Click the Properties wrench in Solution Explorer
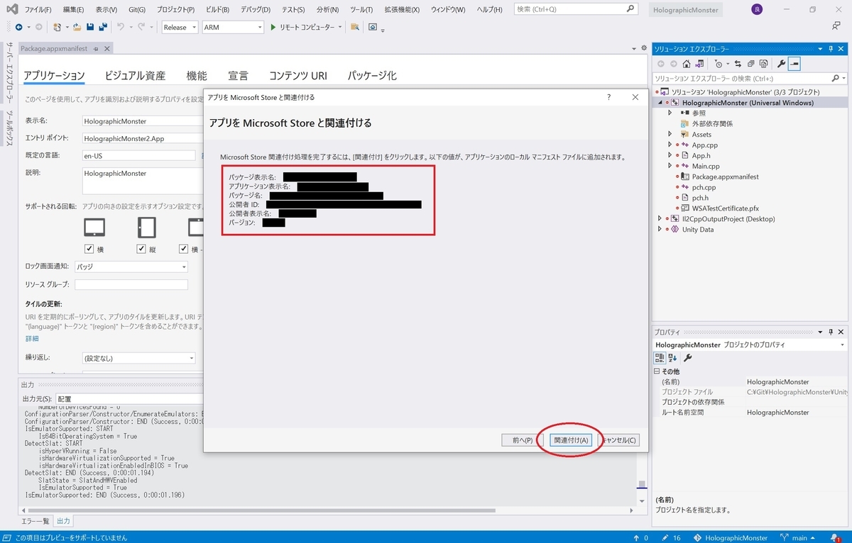This screenshot has height=543, width=852. [782, 64]
